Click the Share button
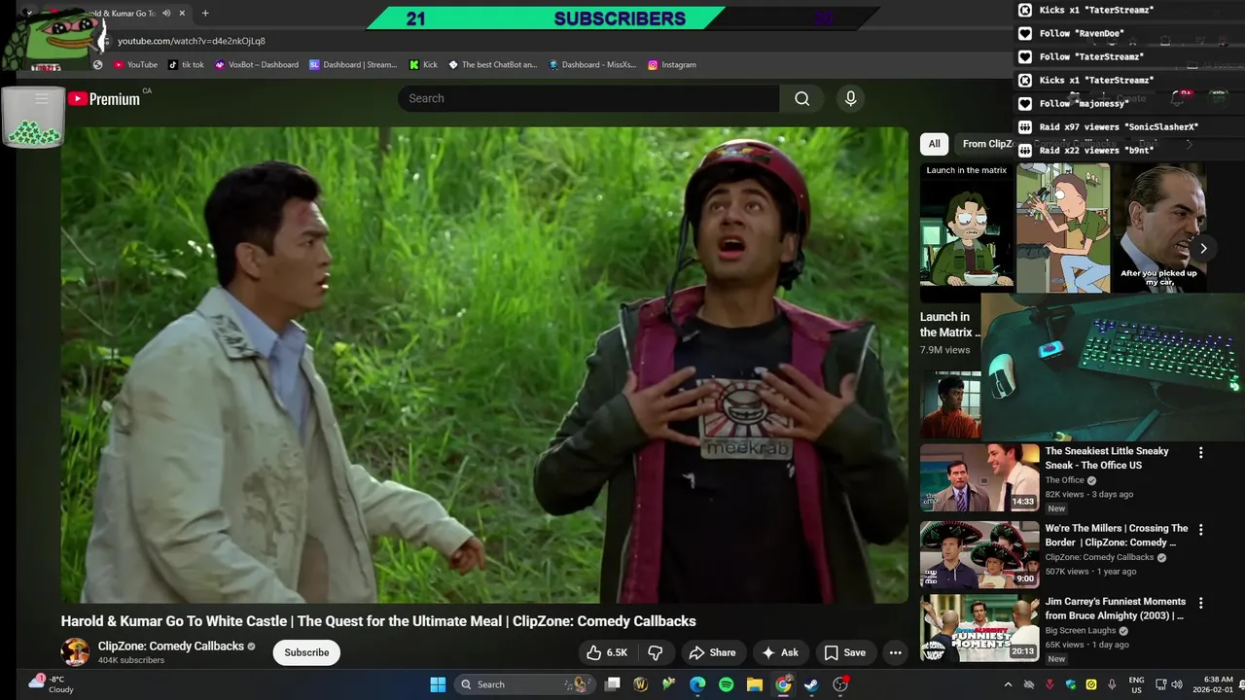1245x700 pixels. click(710, 652)
